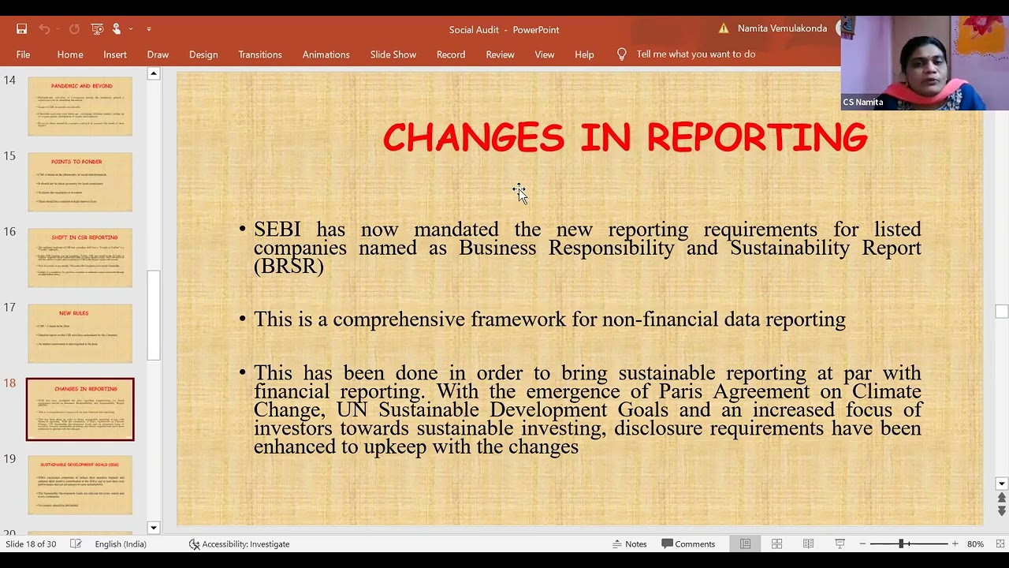Click bullet 'This is a comprehensive framework'
This screenshot has width=1009, height=568.
pos(549,319)
